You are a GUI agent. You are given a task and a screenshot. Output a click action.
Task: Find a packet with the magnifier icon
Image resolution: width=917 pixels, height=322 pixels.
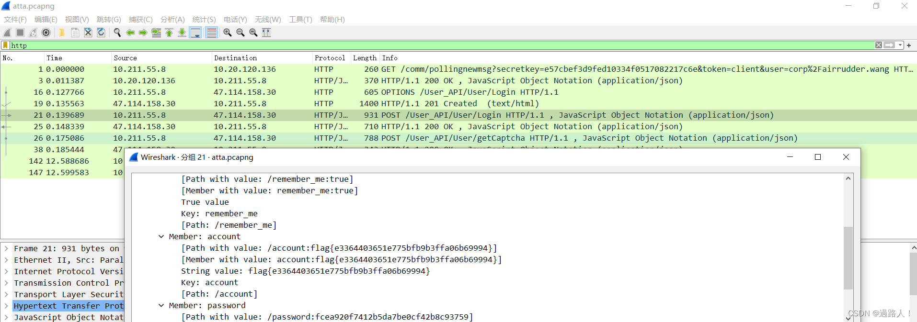[117, 33]
